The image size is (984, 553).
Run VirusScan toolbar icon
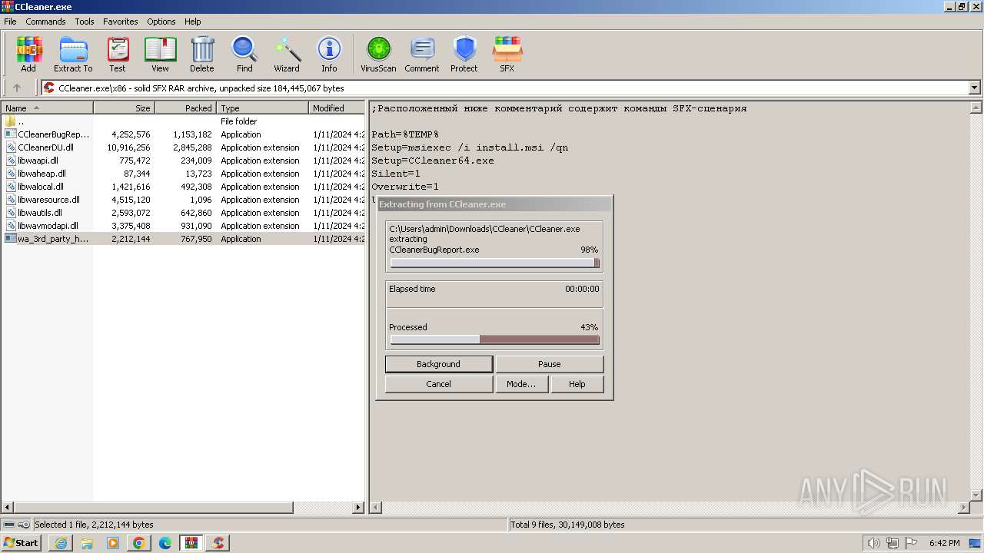[x=378, y=54]
